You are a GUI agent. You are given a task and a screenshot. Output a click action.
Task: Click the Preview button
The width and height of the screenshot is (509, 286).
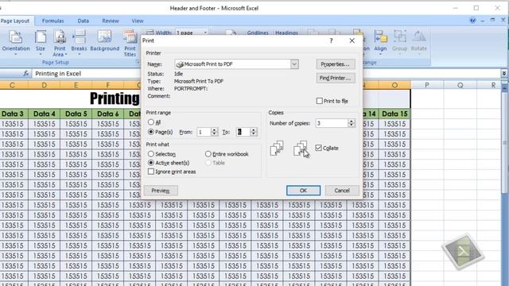tap(161, 191)
